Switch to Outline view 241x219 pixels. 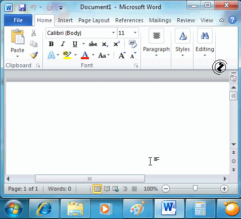[x=125, y=189]
